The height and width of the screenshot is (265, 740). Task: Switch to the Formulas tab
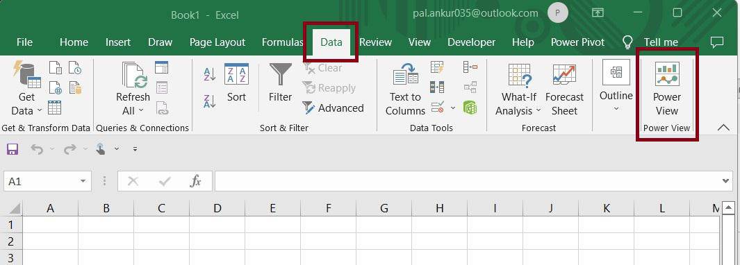[x=282, y=42]
